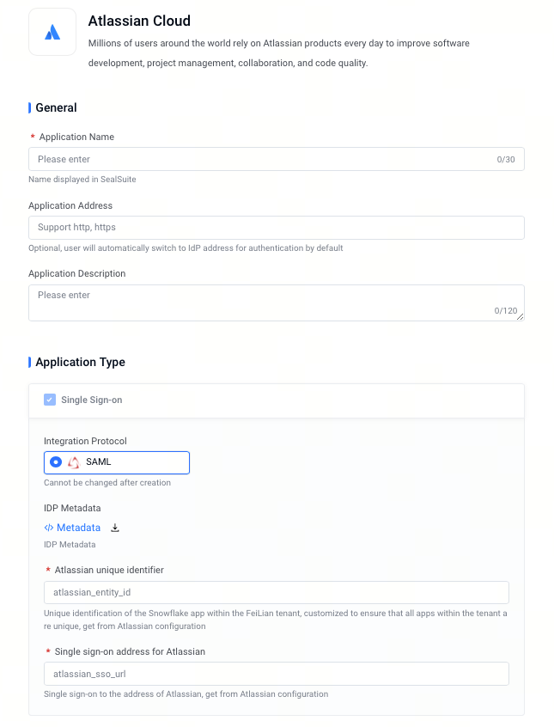Click into the Application Address field

(x=277, y=228)
